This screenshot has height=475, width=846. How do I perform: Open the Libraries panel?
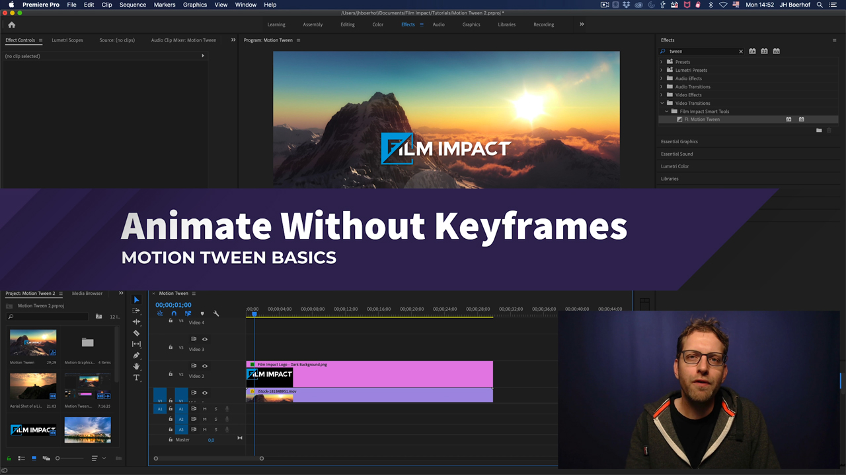670,179
